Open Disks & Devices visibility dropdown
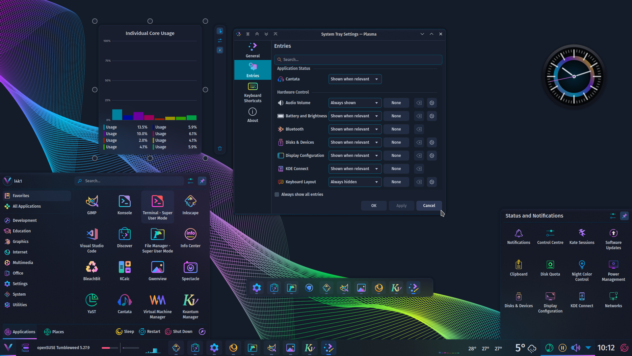Viewport: 632px width, 356px height. (355, 142)
